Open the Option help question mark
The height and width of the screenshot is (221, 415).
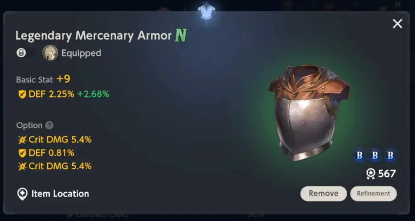tap(49, 125)
